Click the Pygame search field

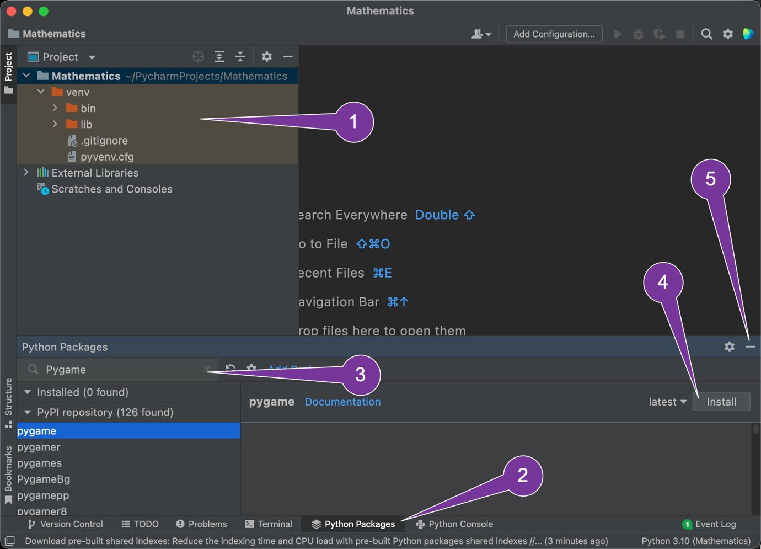tap(118, 369)
